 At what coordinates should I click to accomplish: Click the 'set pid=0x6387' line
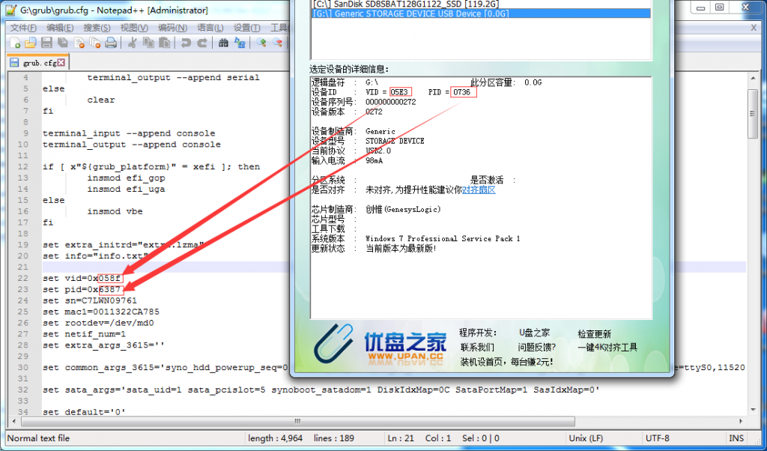coord(82,290)
